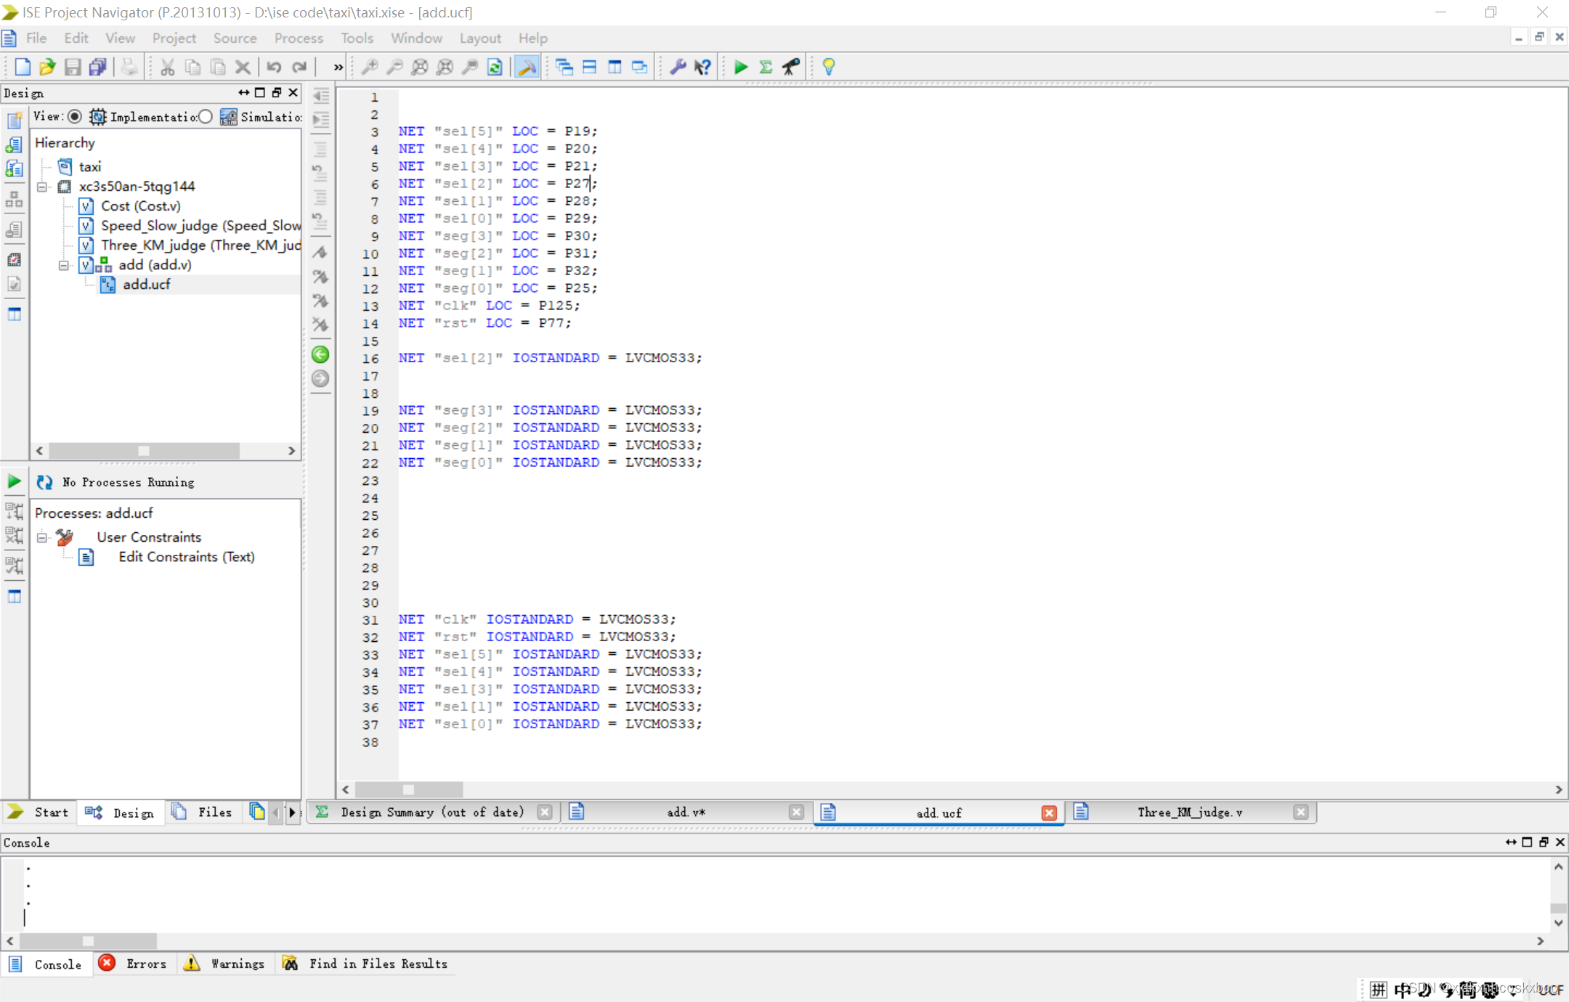Click the Zoom In magnifier icon
Image resolution: width=1569 pixels, height=1002 pixels.
coord(370,67)
